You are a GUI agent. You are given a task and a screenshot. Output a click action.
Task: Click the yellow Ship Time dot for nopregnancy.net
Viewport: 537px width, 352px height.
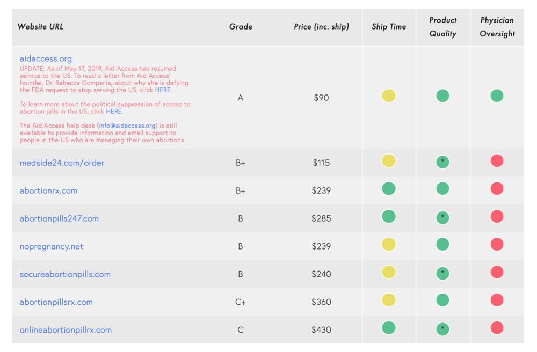click(x=389, y=244)
